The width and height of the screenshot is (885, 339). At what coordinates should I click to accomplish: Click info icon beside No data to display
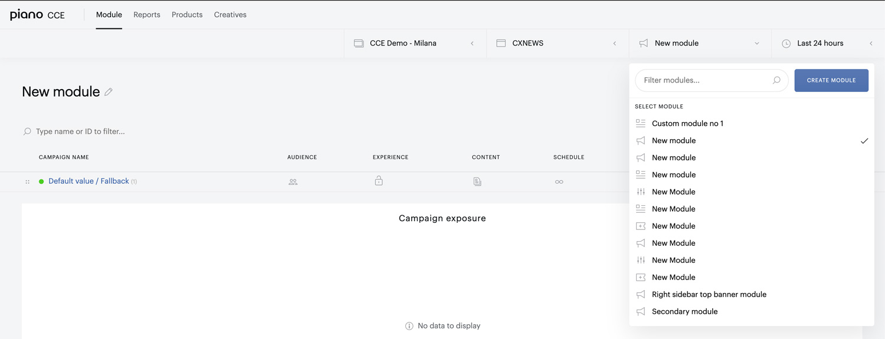pyautogui.click(x=409, y=326)
